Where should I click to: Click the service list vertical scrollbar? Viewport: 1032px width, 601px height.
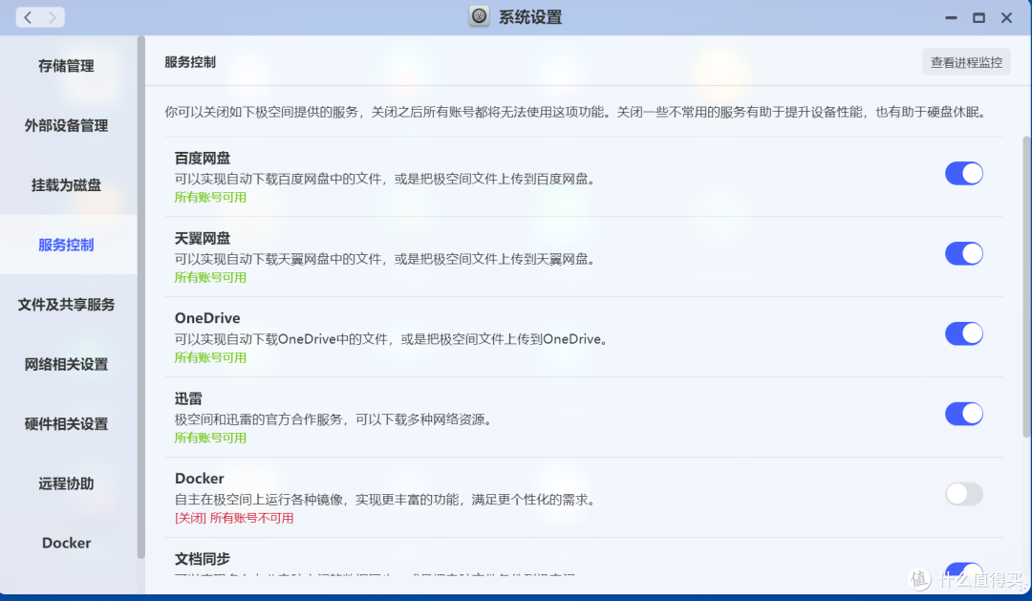1026,287
